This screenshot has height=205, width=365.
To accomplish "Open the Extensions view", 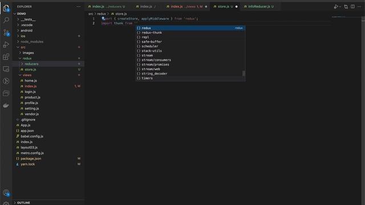I will point(6,57).
